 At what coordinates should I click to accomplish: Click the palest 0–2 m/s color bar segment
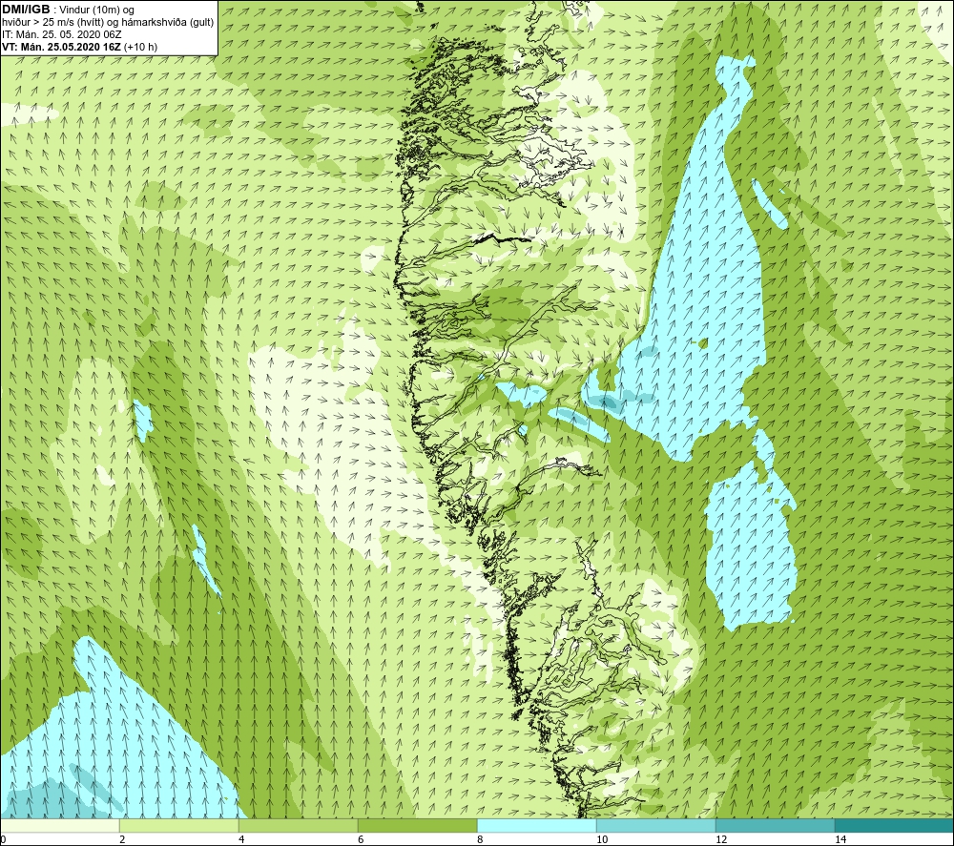59,826
